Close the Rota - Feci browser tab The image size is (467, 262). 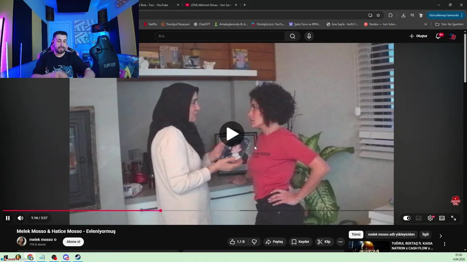pos(178,5)
